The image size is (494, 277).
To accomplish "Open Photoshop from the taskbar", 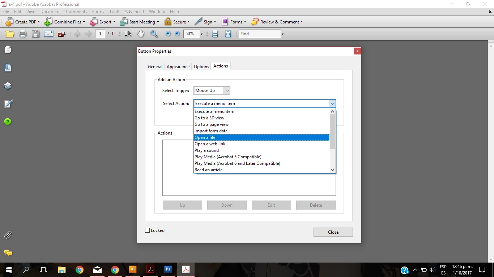I will click(168, 269).
